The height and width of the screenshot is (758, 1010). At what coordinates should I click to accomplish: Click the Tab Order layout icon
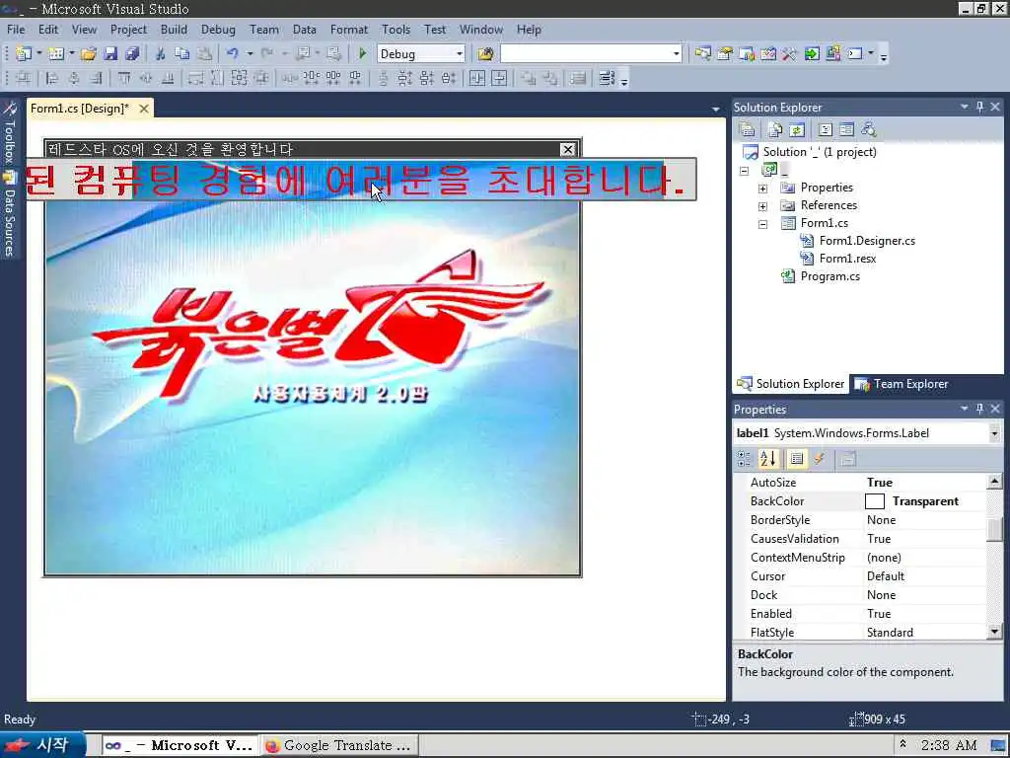(x=607, y=79)
